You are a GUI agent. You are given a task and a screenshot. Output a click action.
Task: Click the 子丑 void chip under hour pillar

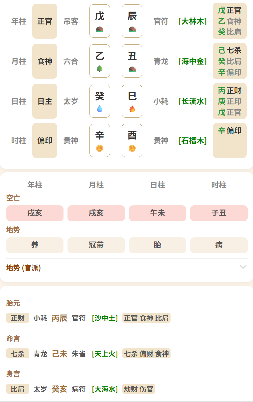219,213
